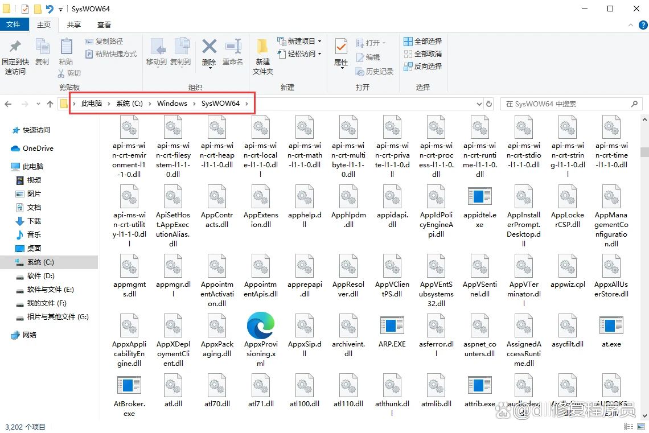Viewport: 649px width, 433px height.
Task: Go up one level with the up arrow
Action: point(50,104)
